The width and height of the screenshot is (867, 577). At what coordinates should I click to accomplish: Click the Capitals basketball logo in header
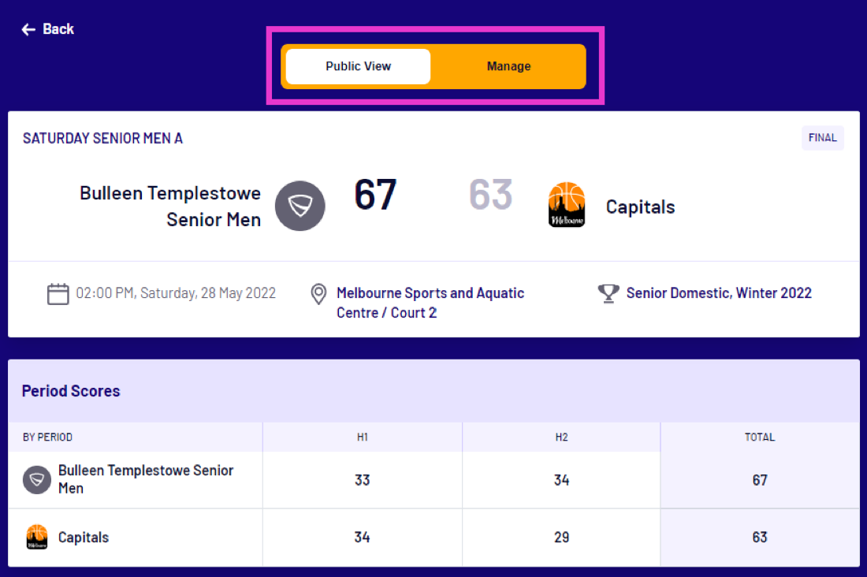(567, 205)
